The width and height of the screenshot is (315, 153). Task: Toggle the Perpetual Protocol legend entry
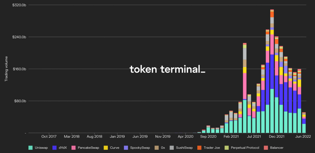(x=242, y=148)
